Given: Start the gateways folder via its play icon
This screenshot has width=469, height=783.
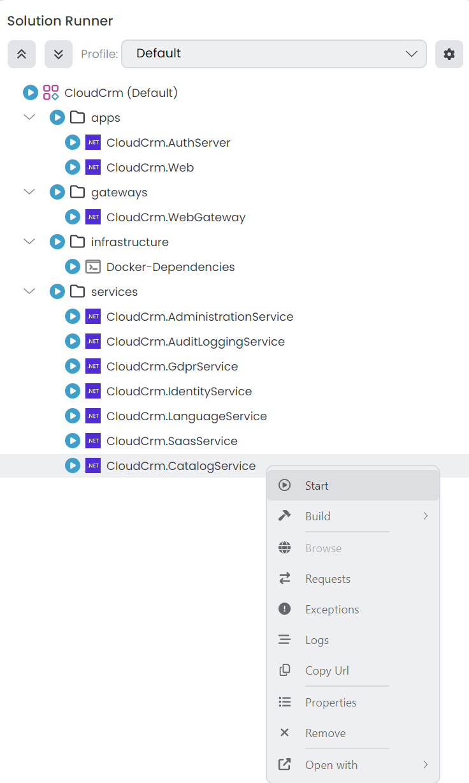Looking at the screenshot, I should coord(57,191).
